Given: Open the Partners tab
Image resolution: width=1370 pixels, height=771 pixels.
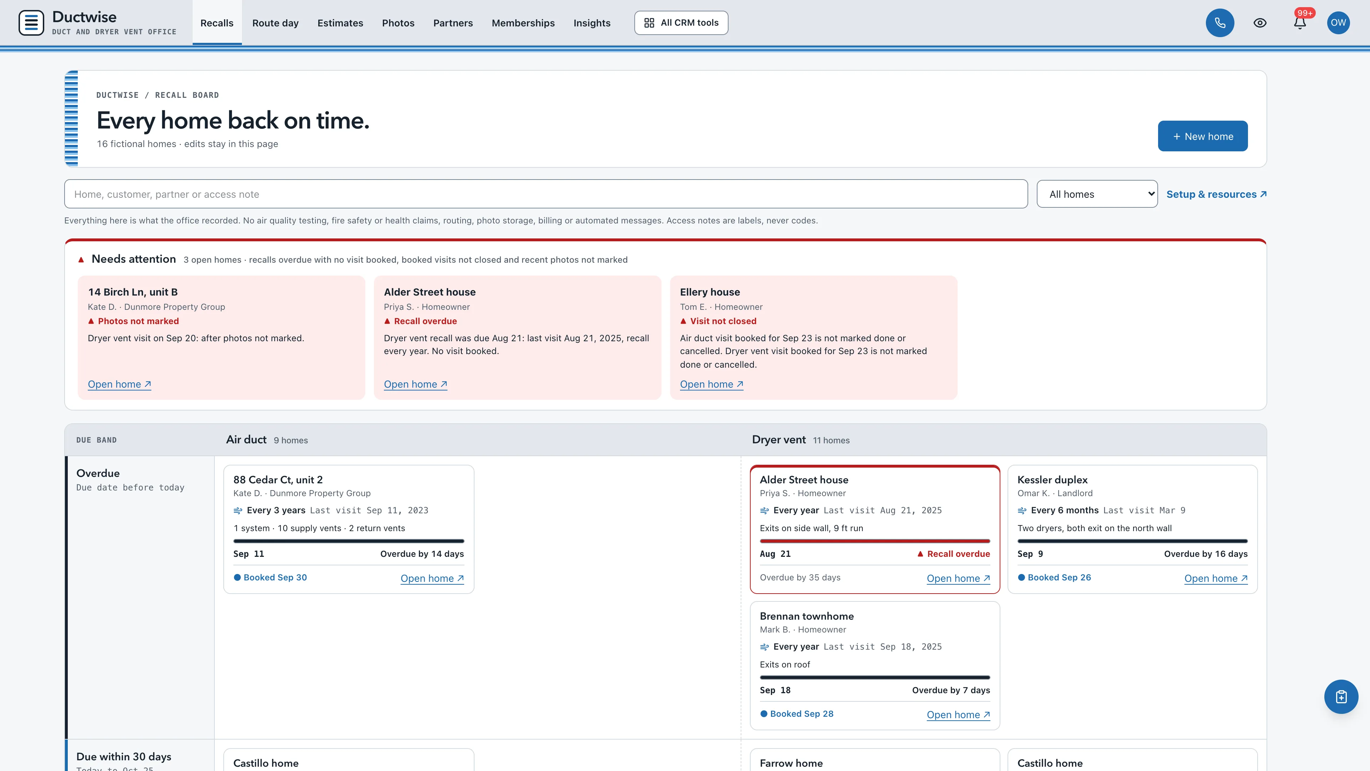Looking at the screenshot, I should (453, 23).
